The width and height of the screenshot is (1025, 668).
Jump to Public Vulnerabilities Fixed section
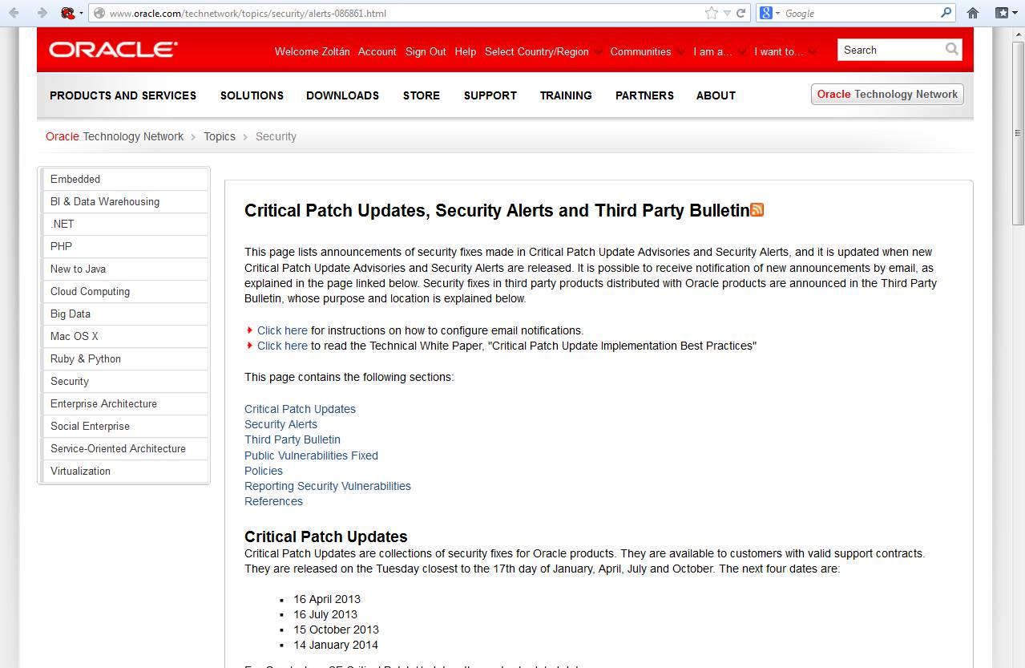tap(311, 455)
